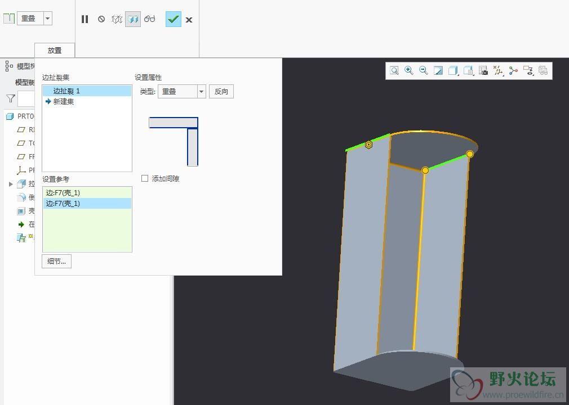
Task: Select the new edge rip feature icon
Action: tap(21, 238)
